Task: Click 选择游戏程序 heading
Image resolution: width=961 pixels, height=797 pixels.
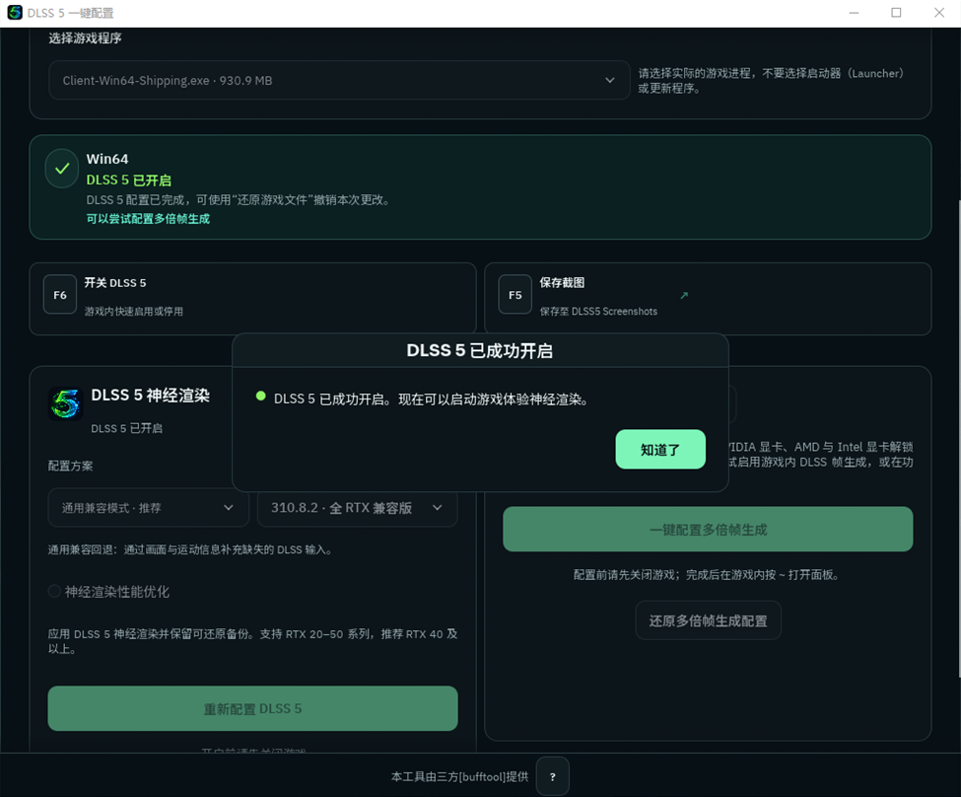Action: point(85,38)
